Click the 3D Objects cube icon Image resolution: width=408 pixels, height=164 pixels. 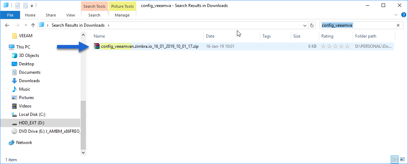tap(14, 55)
